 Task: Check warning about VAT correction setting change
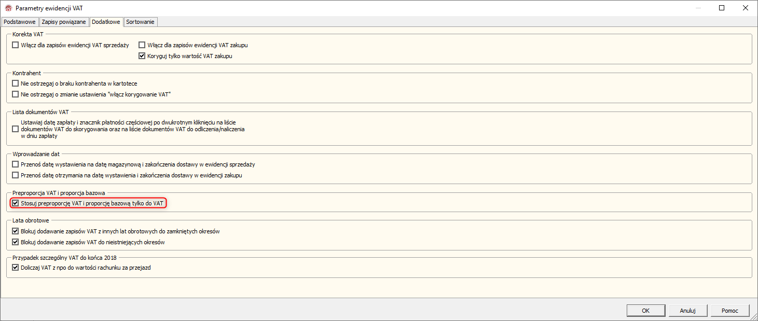click(x=16, y=94)
